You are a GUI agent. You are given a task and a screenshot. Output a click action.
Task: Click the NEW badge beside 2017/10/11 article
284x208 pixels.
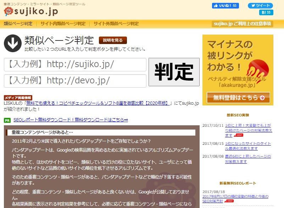(239, 135)
